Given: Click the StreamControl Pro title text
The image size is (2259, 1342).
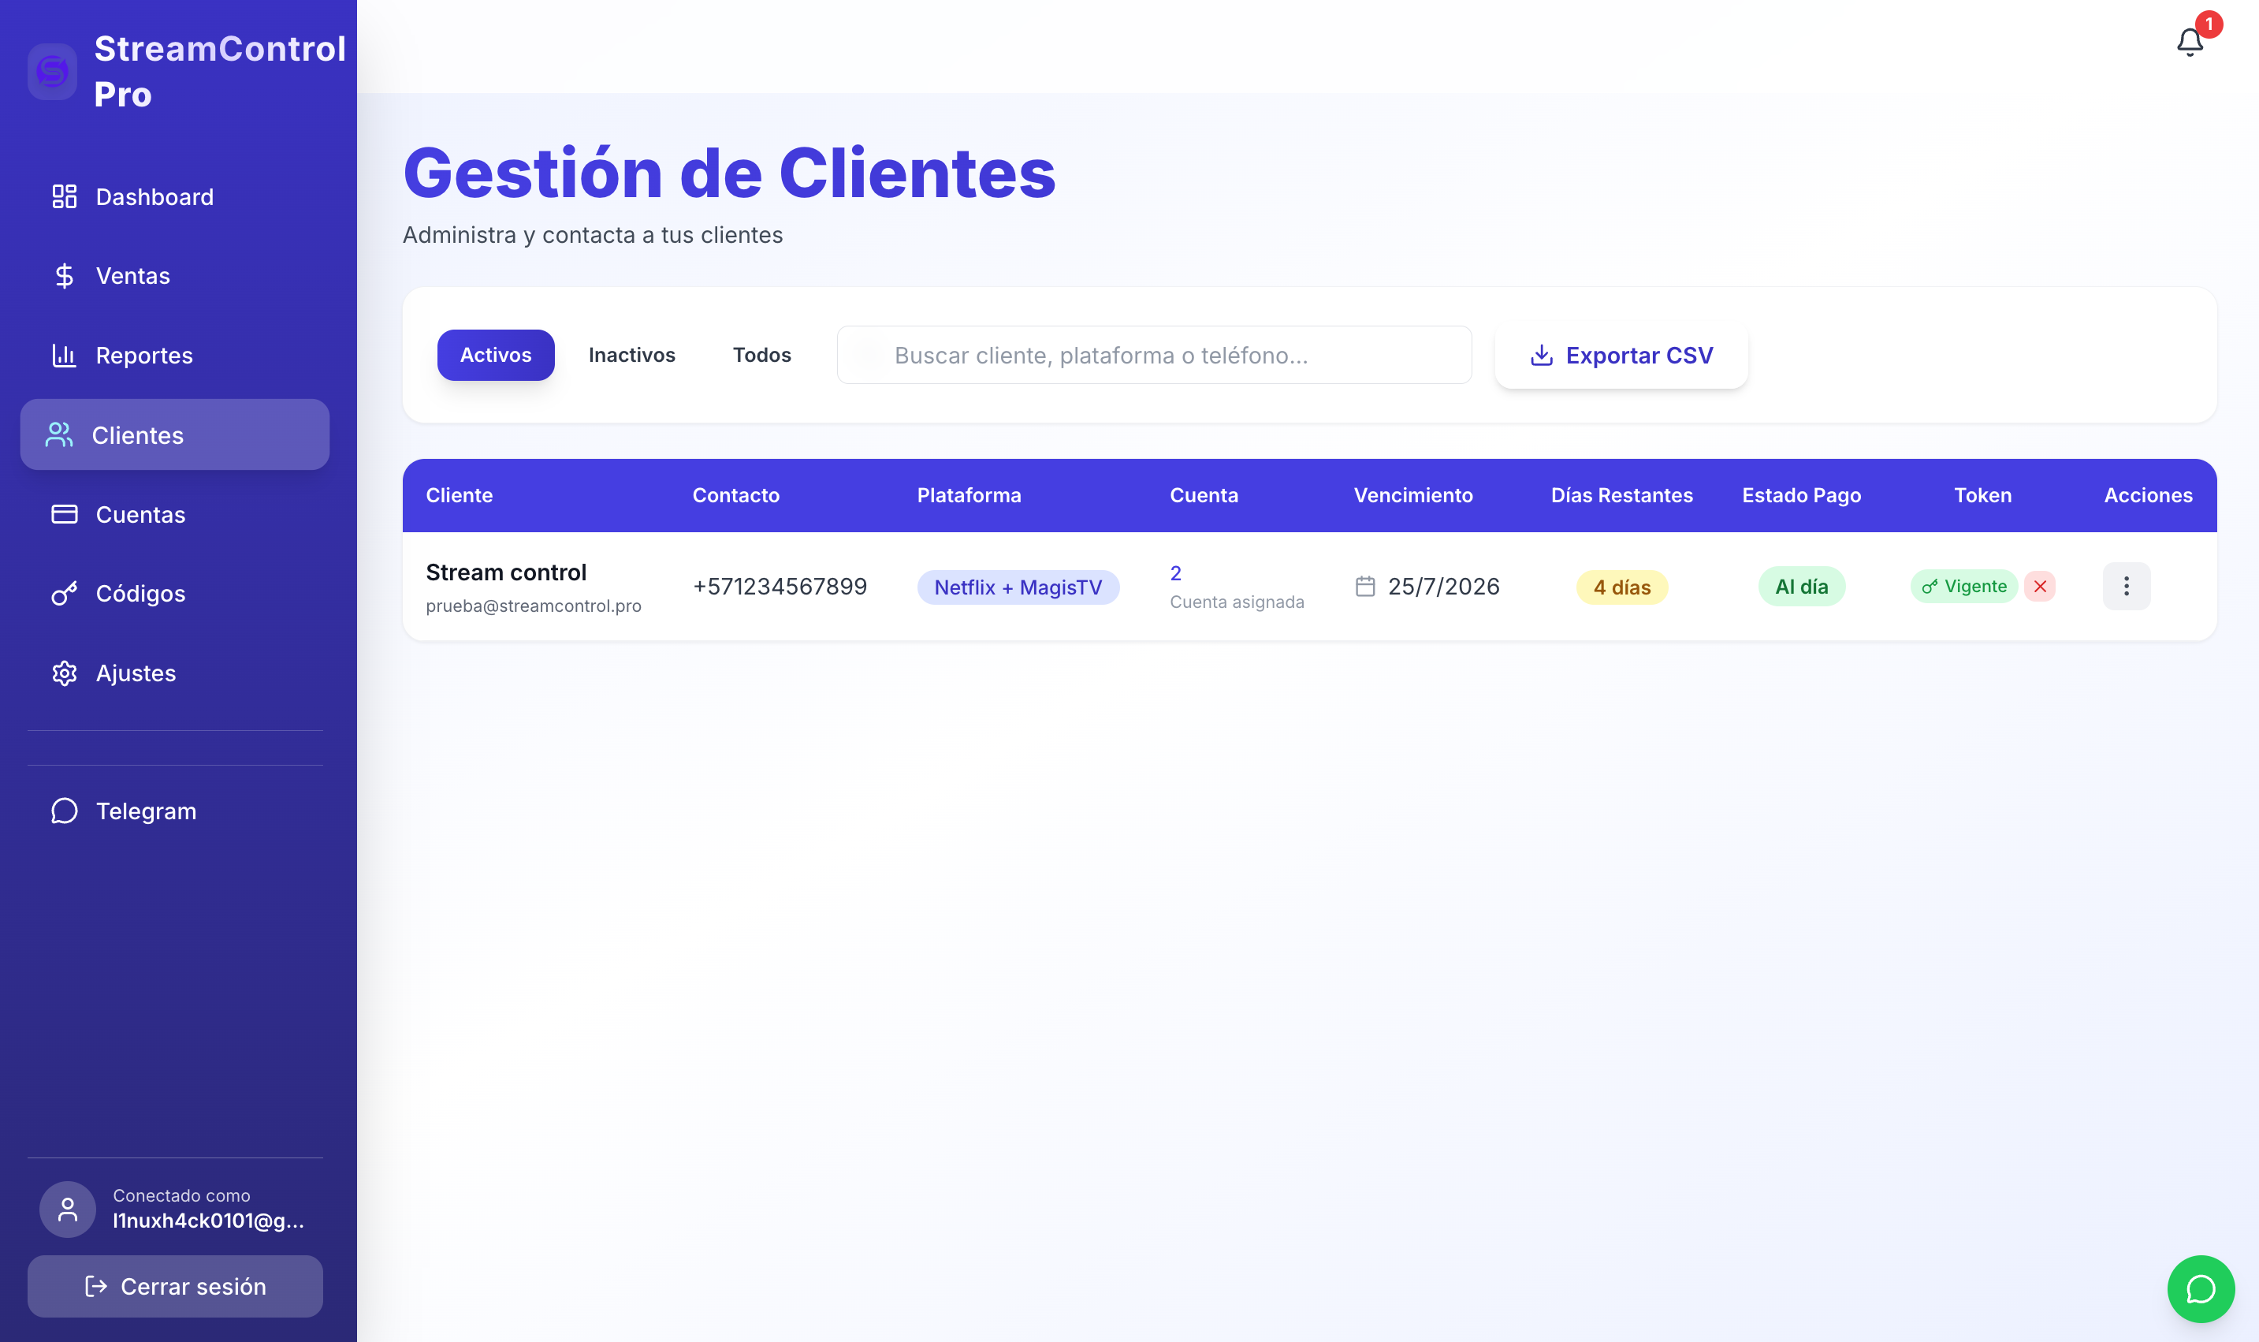Looking at the screenshot, I should coord(220,72).
